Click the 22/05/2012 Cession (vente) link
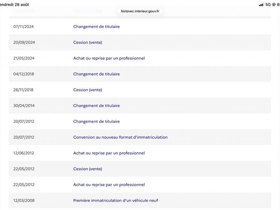Viewport: 280px width, 210px height. (88, 169)
